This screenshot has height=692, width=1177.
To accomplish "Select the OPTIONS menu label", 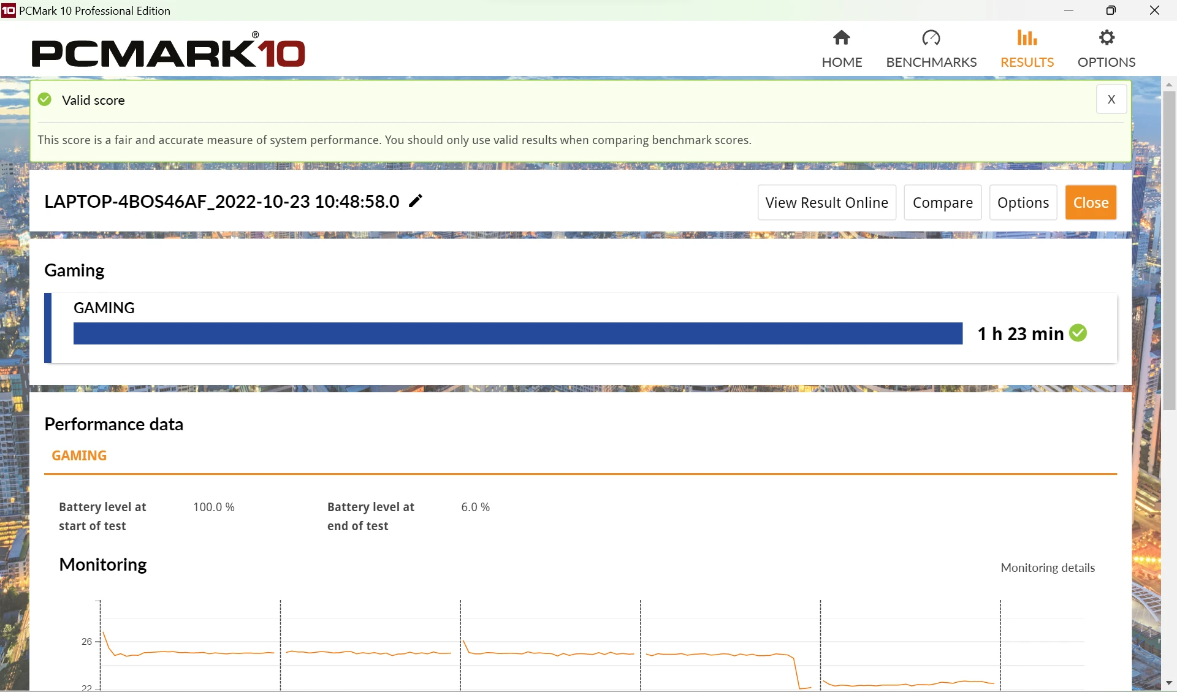I will (x=1107, y=62).
